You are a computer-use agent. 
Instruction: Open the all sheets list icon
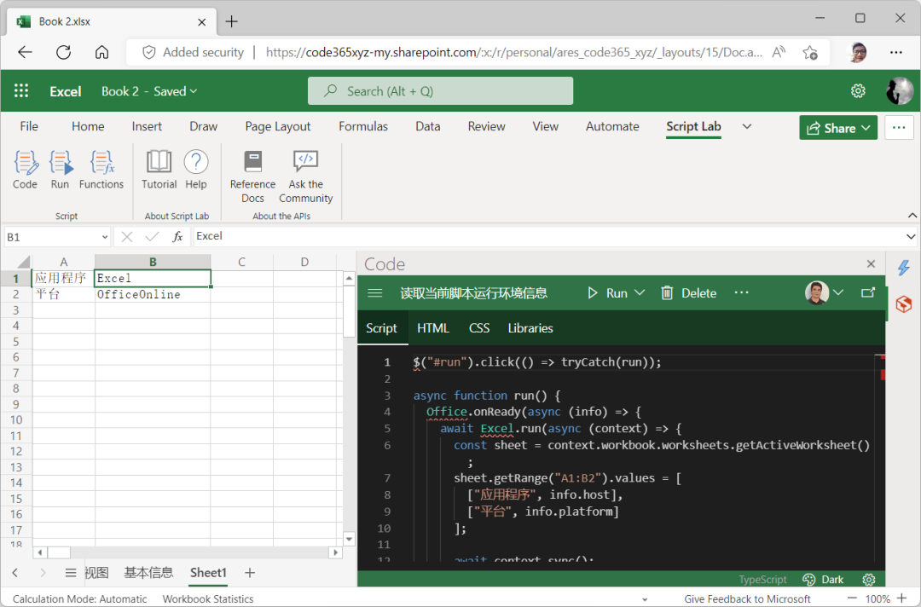coord(71,573)
